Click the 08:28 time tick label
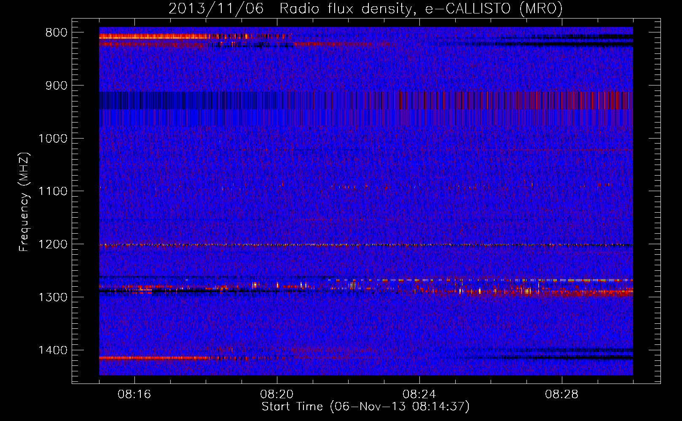This screenshot has height=421, width=682. (x=562, y=394)
